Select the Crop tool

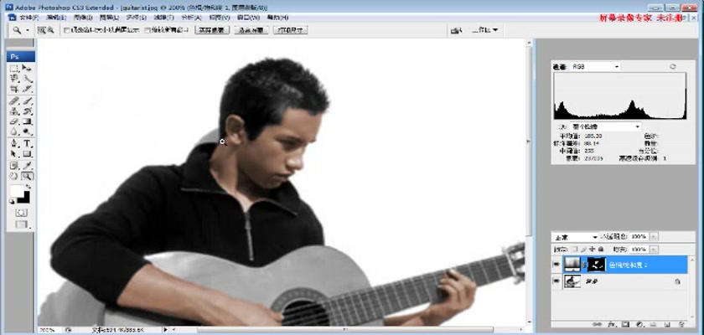(x=14, y=89)
